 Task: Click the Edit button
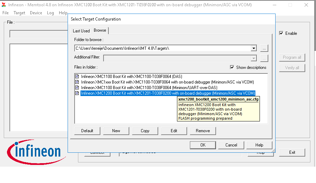coord(174,131)
